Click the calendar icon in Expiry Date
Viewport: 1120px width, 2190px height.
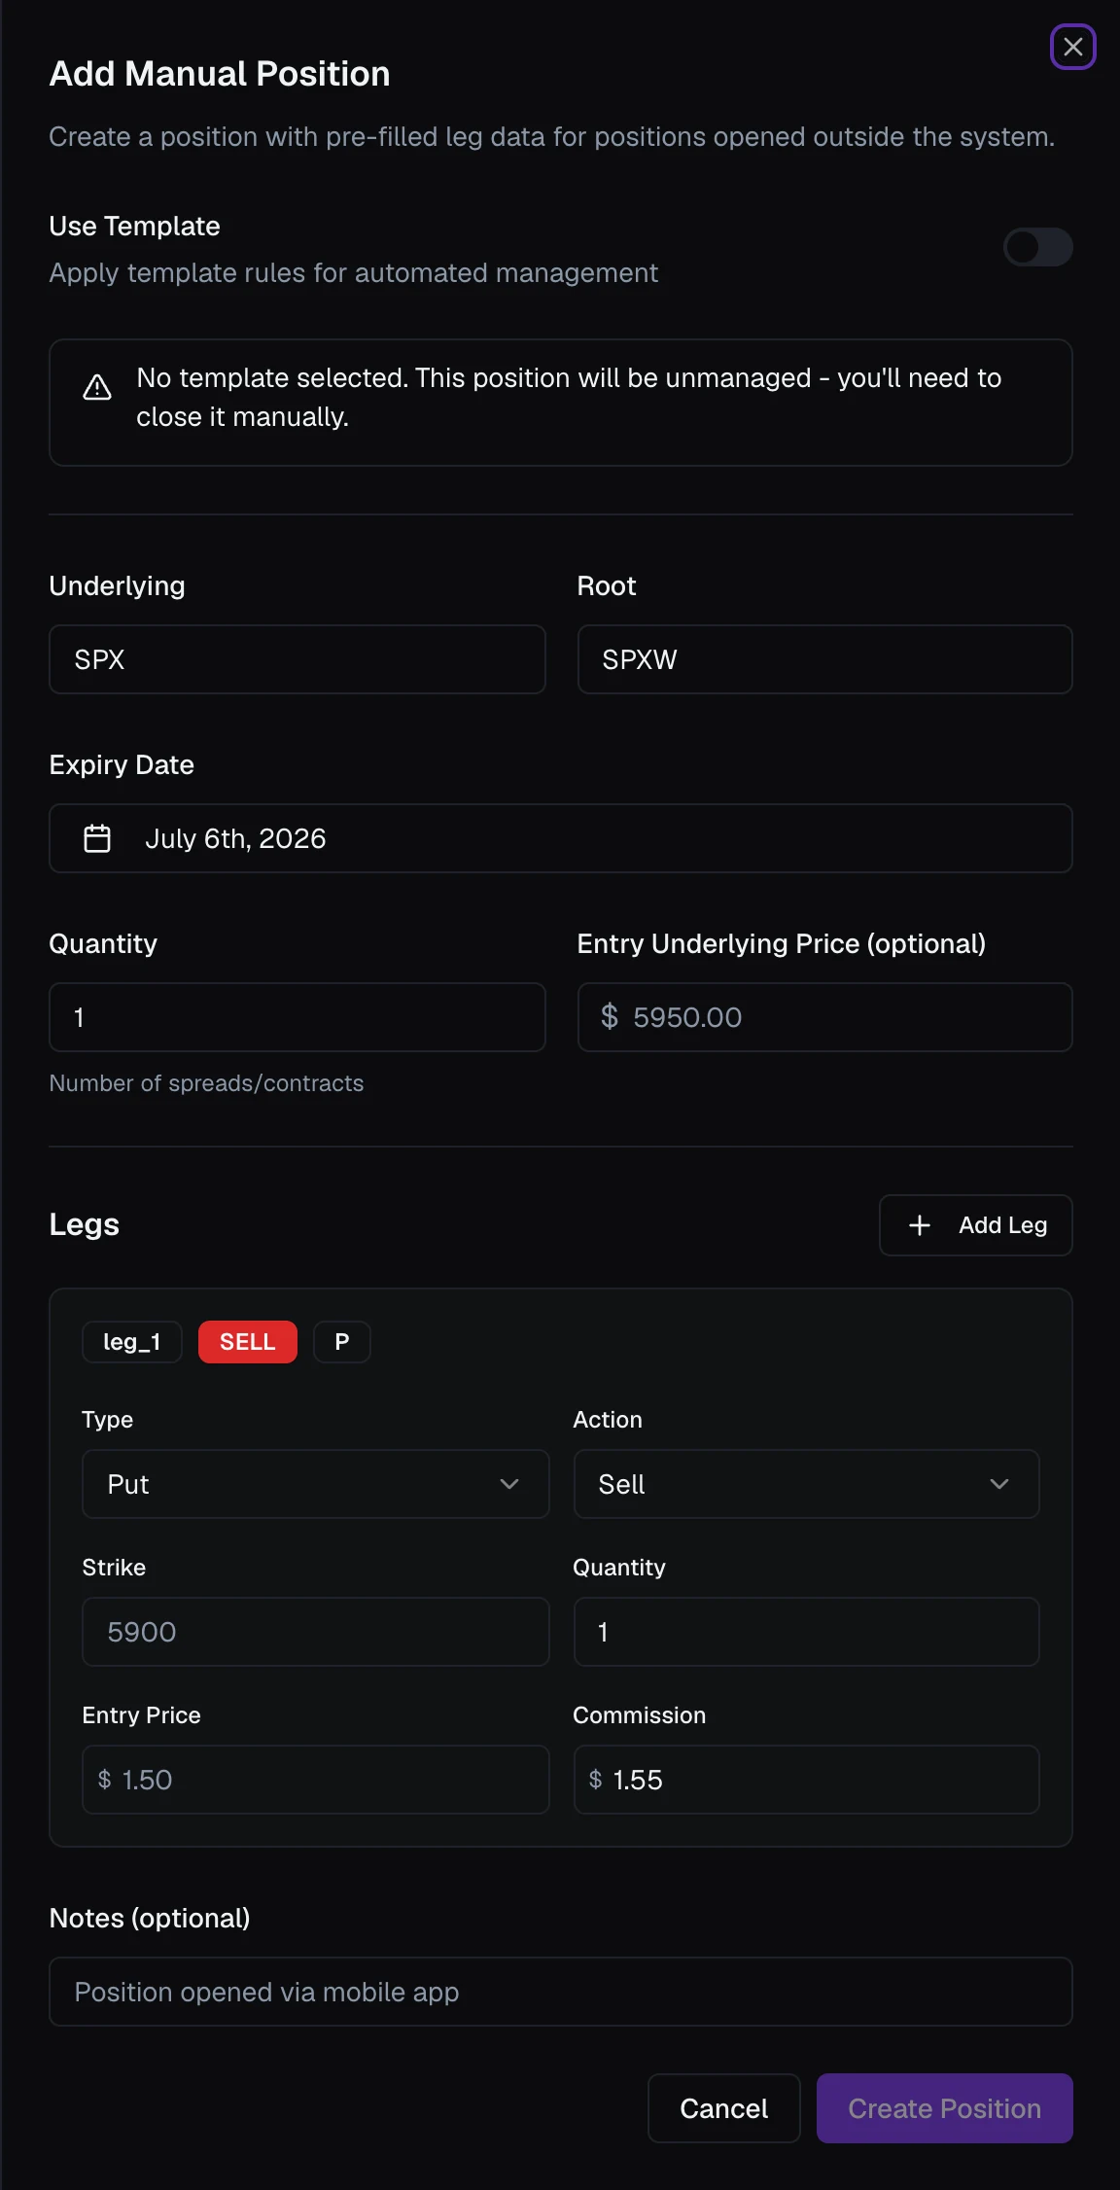[x=97, y=838]
